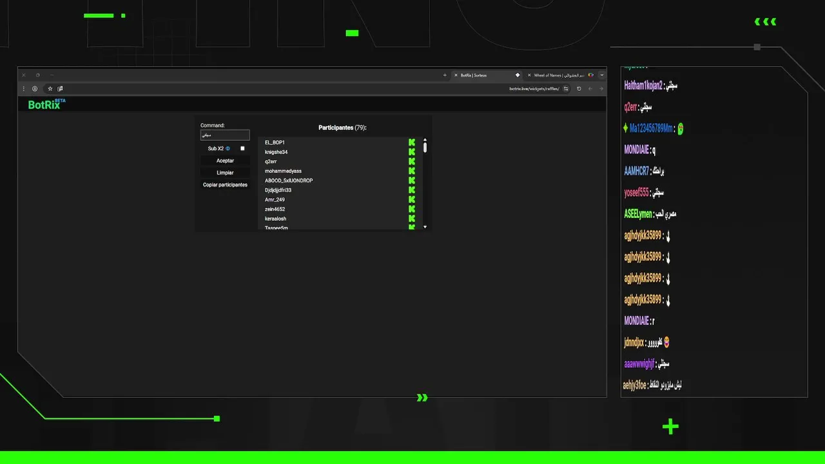The image size is (825, 464).
Task: Expand the browser tab list chevron
Action: (x=602, y=75)
